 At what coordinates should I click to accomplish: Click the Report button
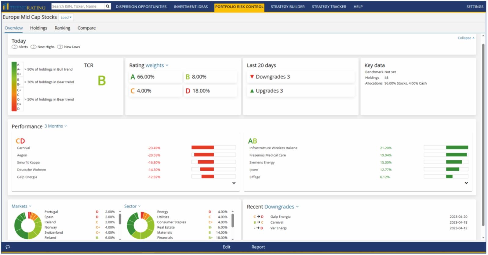(258, 247)
